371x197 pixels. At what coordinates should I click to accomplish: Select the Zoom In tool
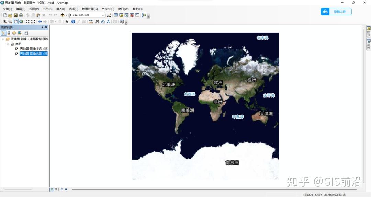pyautogui.click(x=5, y=22)
